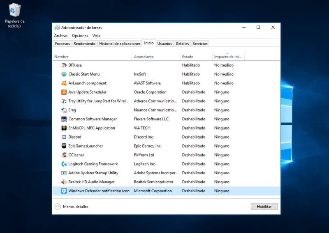Image resolution: width=329 pixels, height=233 pixels.
Task: Click the Microsoft Corporation publisher cell
Action: coord(153,191)
